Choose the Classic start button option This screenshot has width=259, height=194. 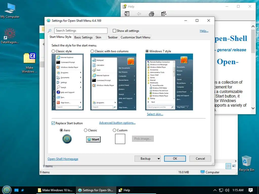(85, 130)
